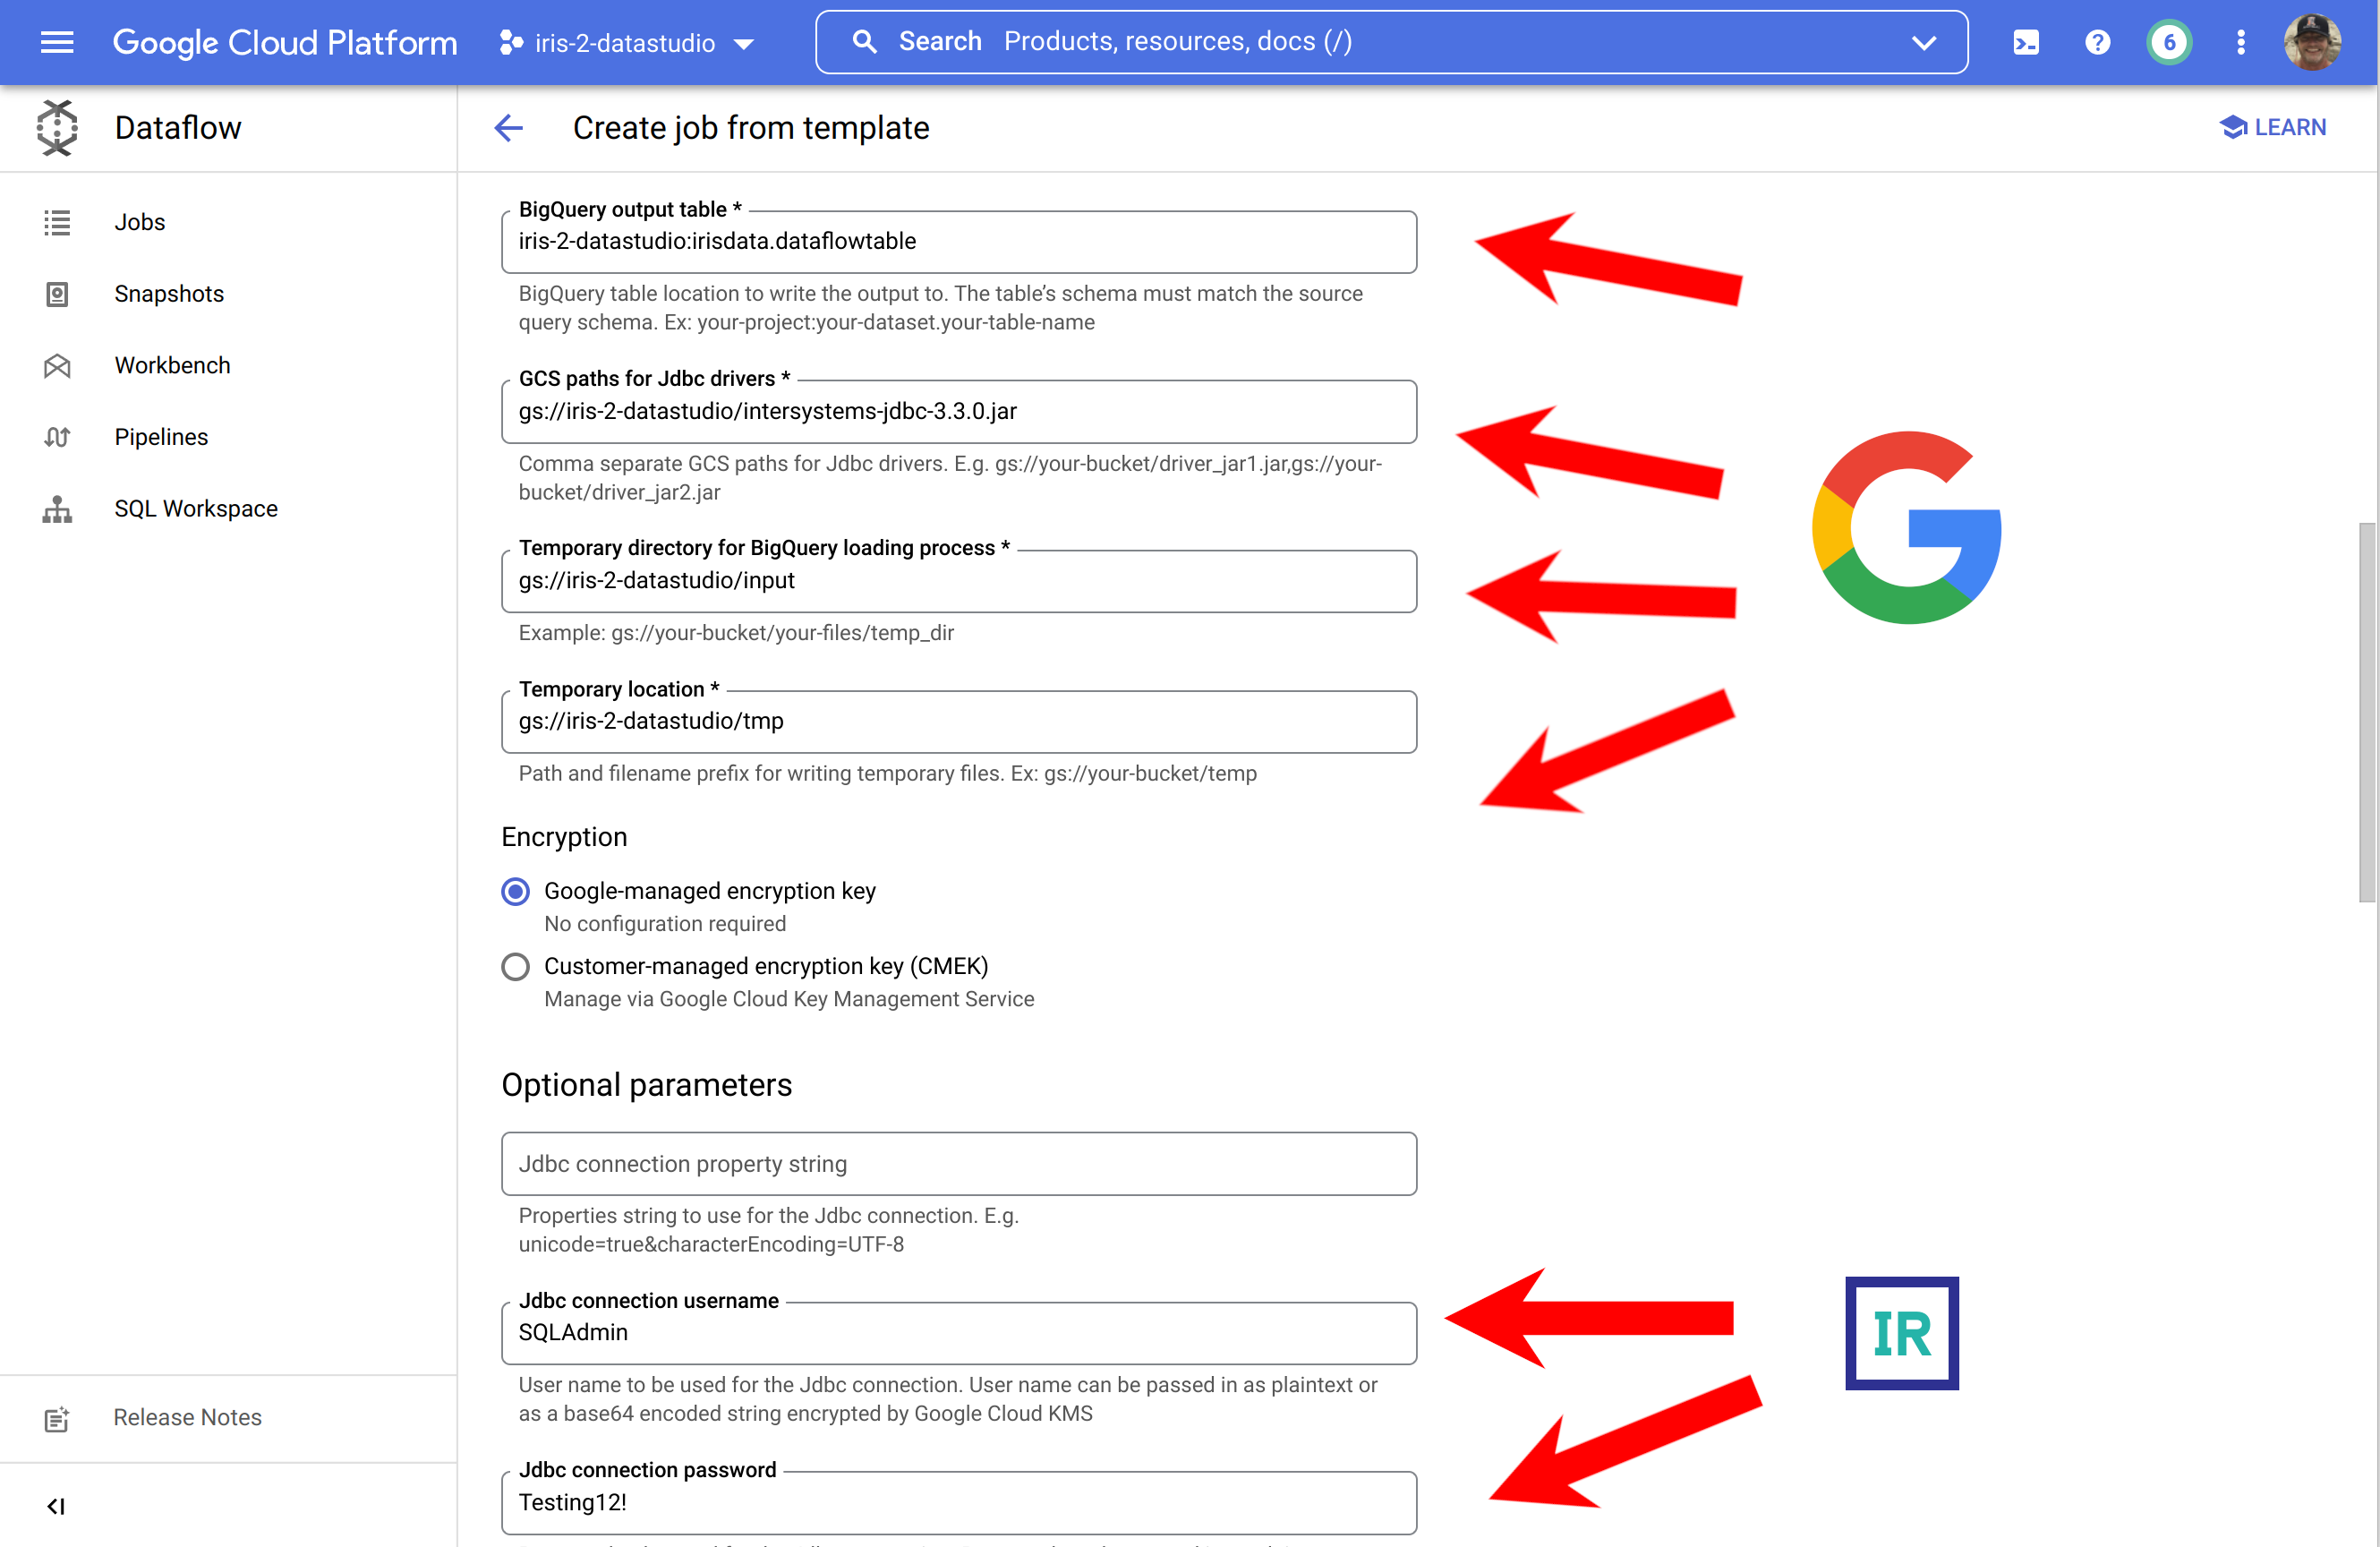Click the page vertical scrollbar
Screen dimensions: 2380x1547
click(x=2366, y=710)
